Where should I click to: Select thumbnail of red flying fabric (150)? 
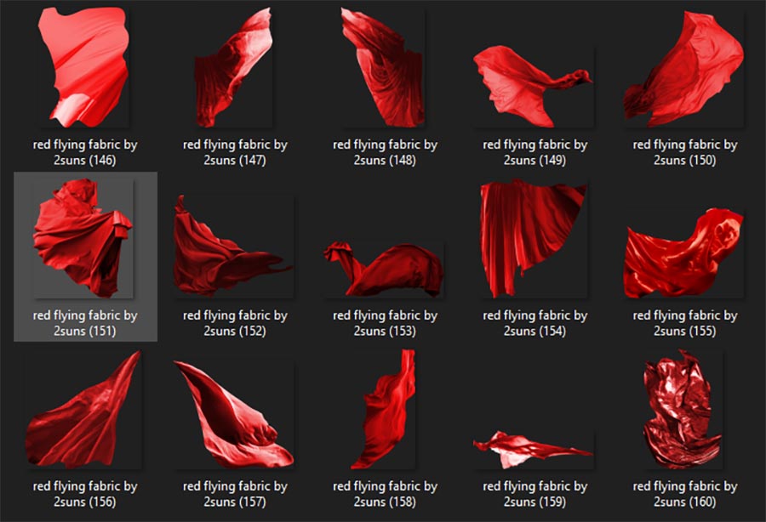click(683, 69)
